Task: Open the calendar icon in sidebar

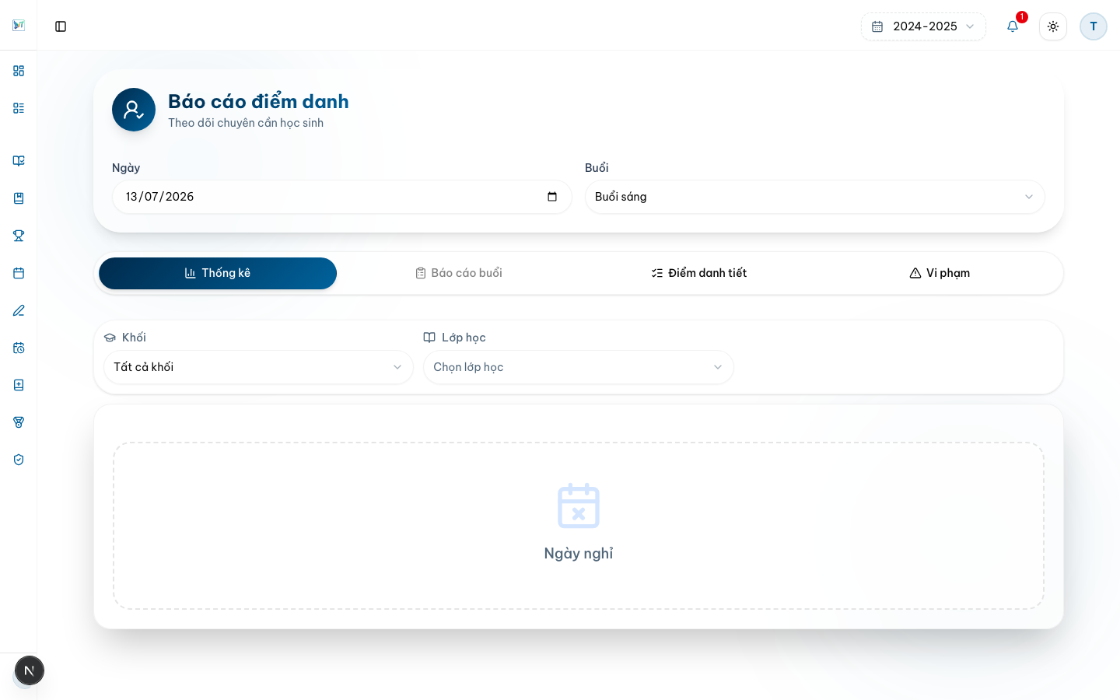Action: (x=19, y=273)
